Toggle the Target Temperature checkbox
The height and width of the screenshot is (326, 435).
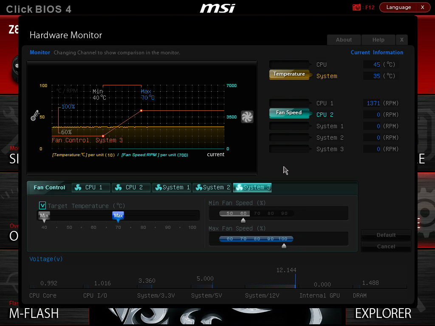click(42, 205)
